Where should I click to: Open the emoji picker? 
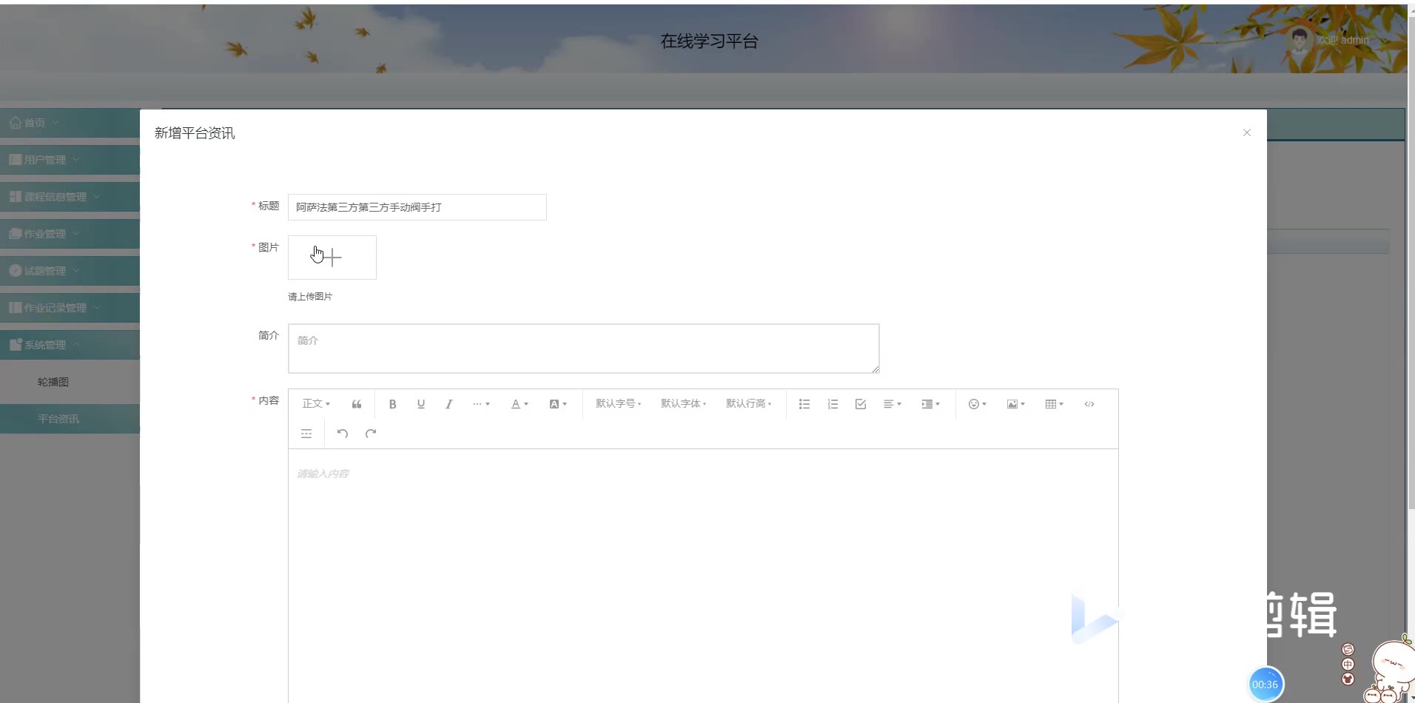tap(978, 404)
